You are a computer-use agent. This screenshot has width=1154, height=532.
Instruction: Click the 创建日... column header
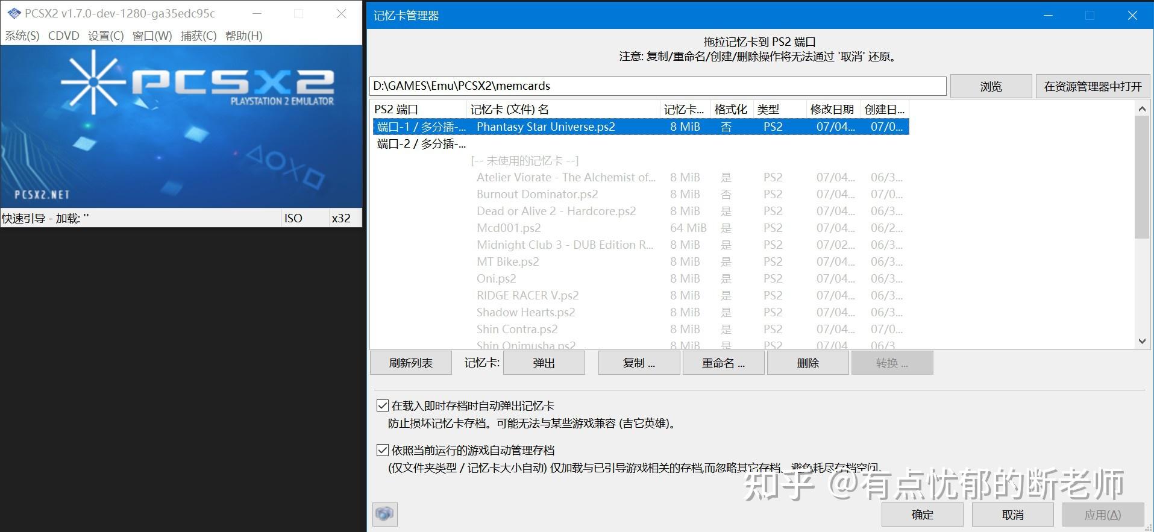884,109
